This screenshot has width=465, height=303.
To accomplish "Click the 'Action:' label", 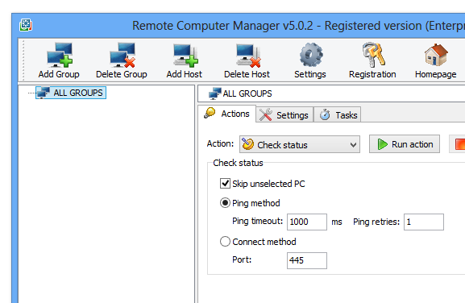I will pos(220,143).
